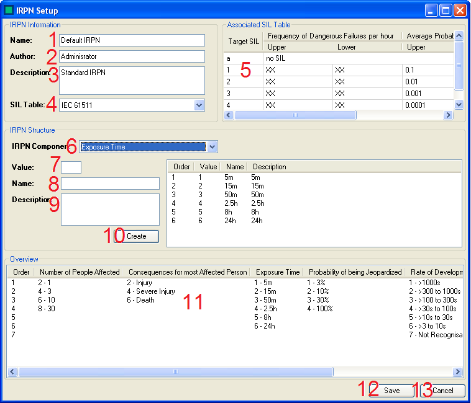This screenshot has height=403, width=471.
Task: Focus the Name field in IRPN Structure
Action: point(110,184)
